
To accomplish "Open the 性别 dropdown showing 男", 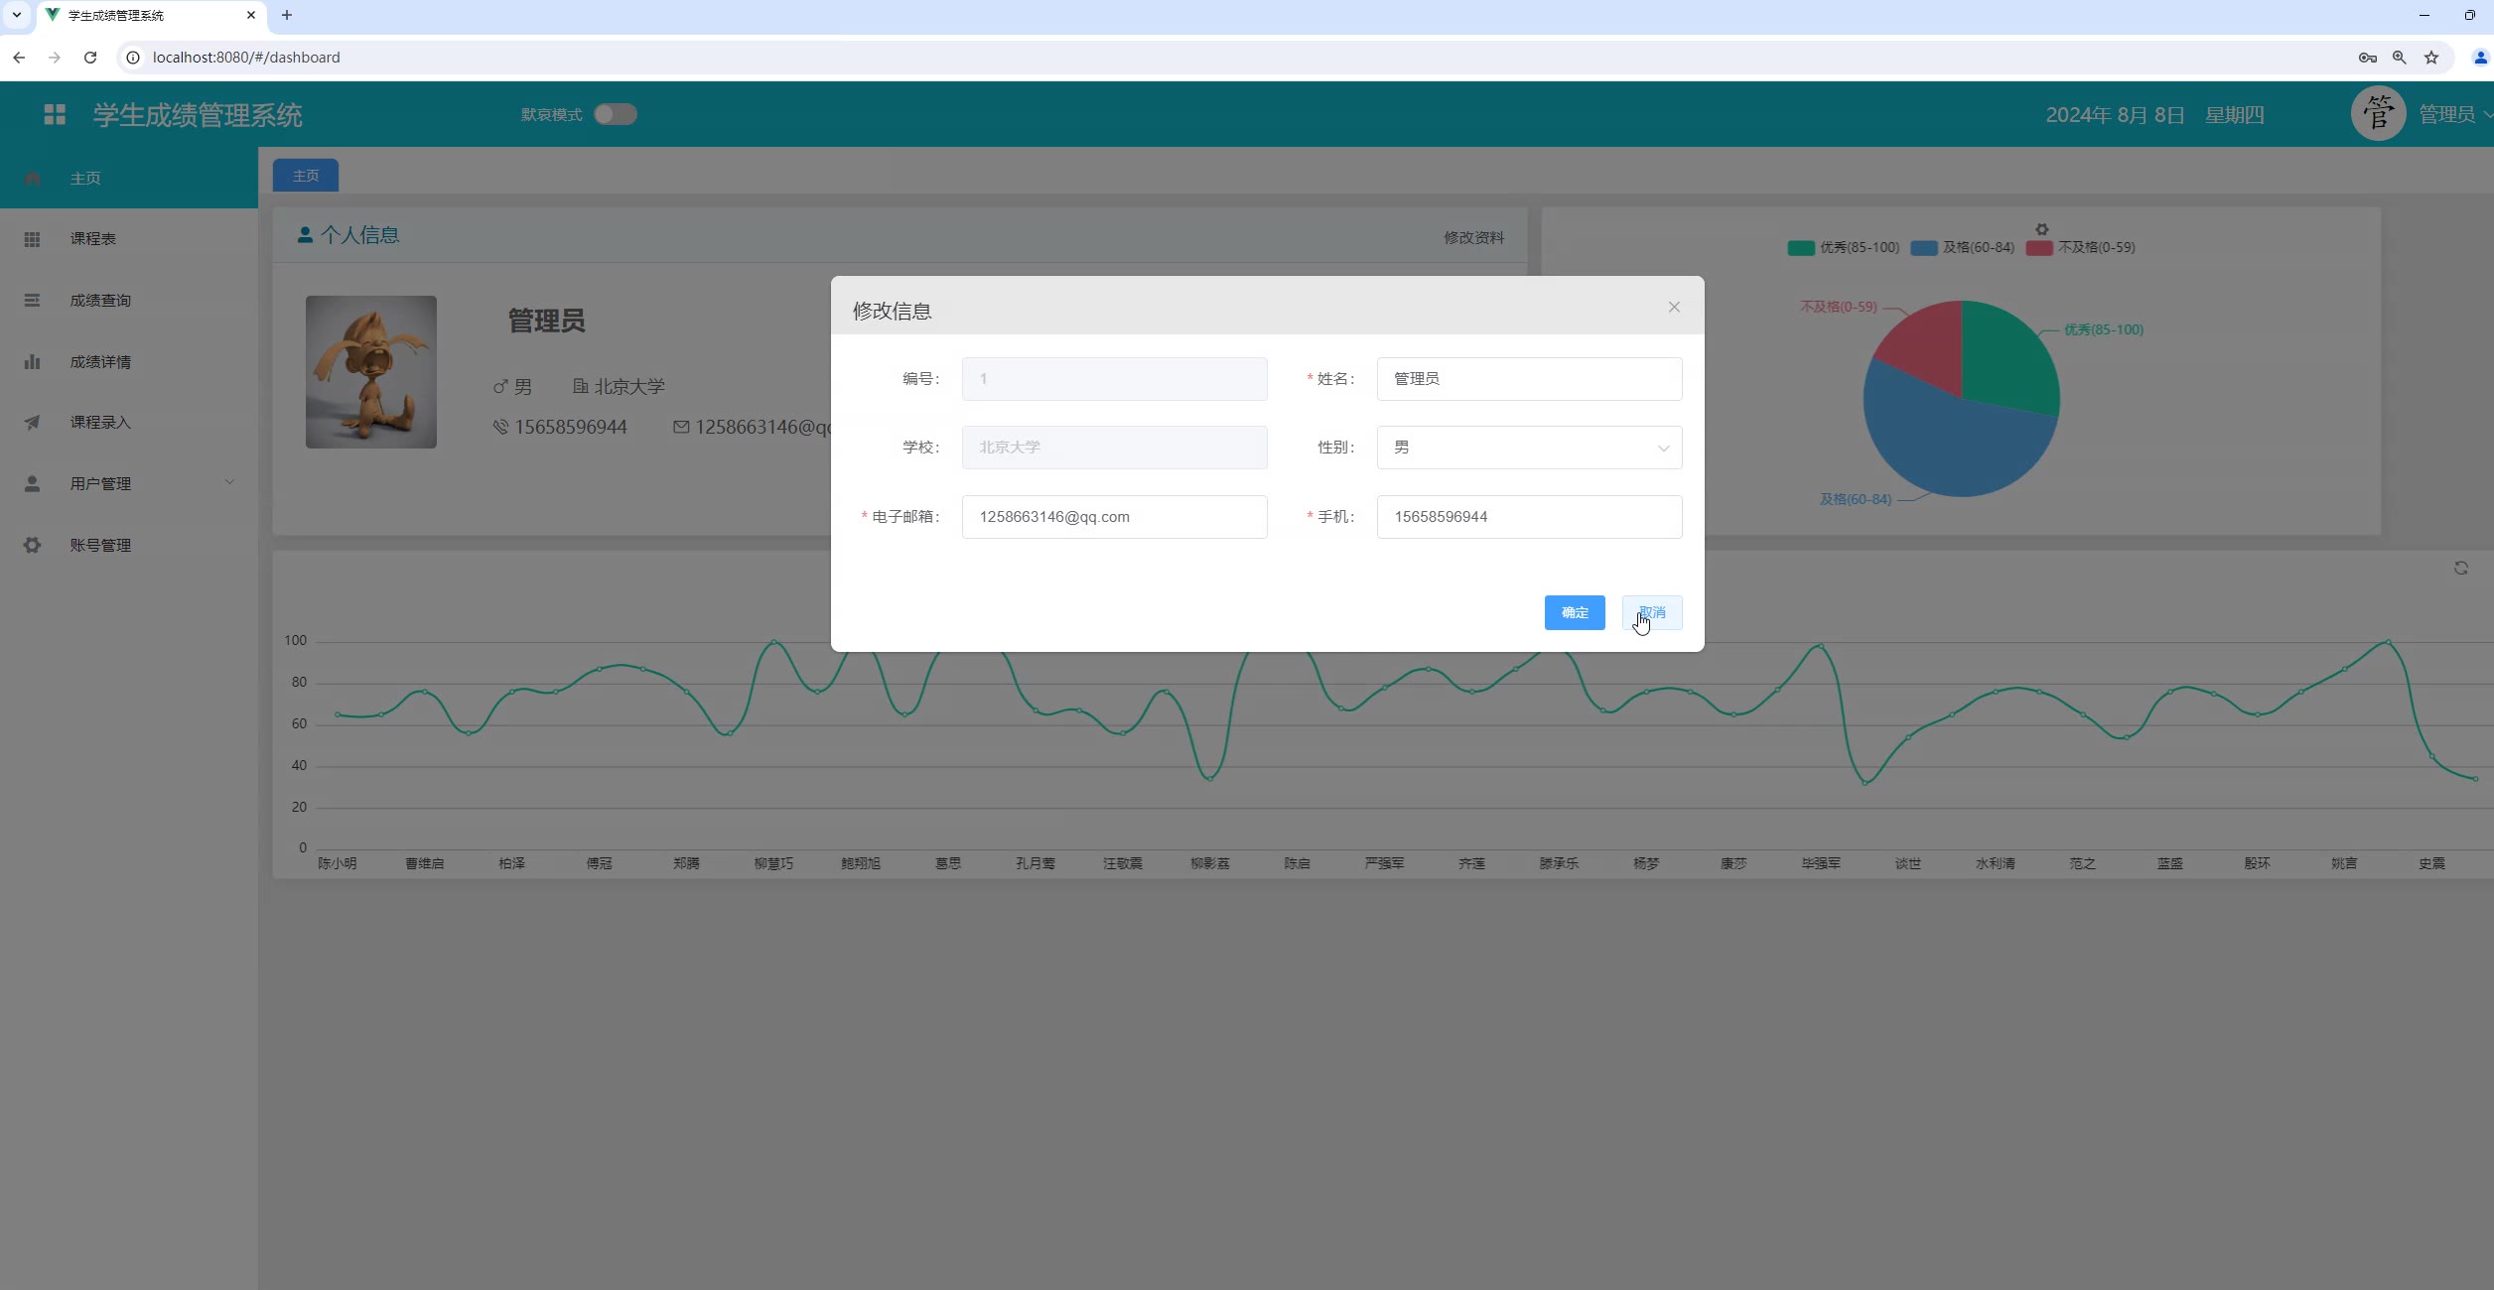I will pyautogui.click(x=1529, y=448).
